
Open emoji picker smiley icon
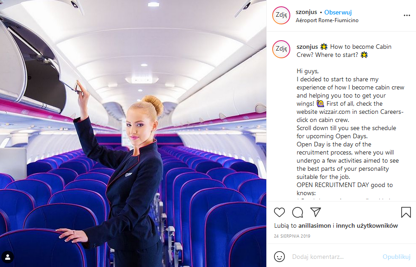[279, 257]
